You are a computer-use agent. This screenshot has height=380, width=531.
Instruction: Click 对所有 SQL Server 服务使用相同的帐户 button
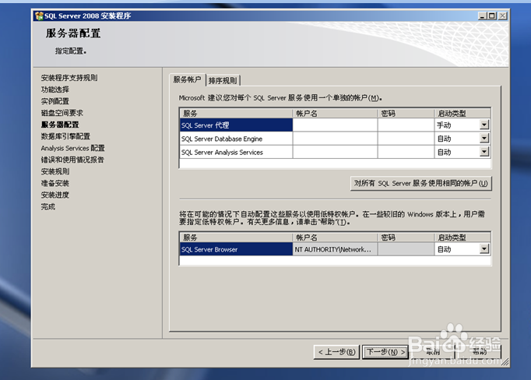click(x=421, y=183)
